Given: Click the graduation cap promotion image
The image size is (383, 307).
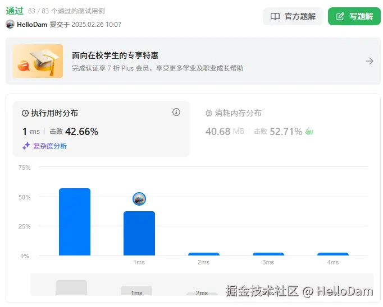Looking at the screenshot, I should (38, 61).
